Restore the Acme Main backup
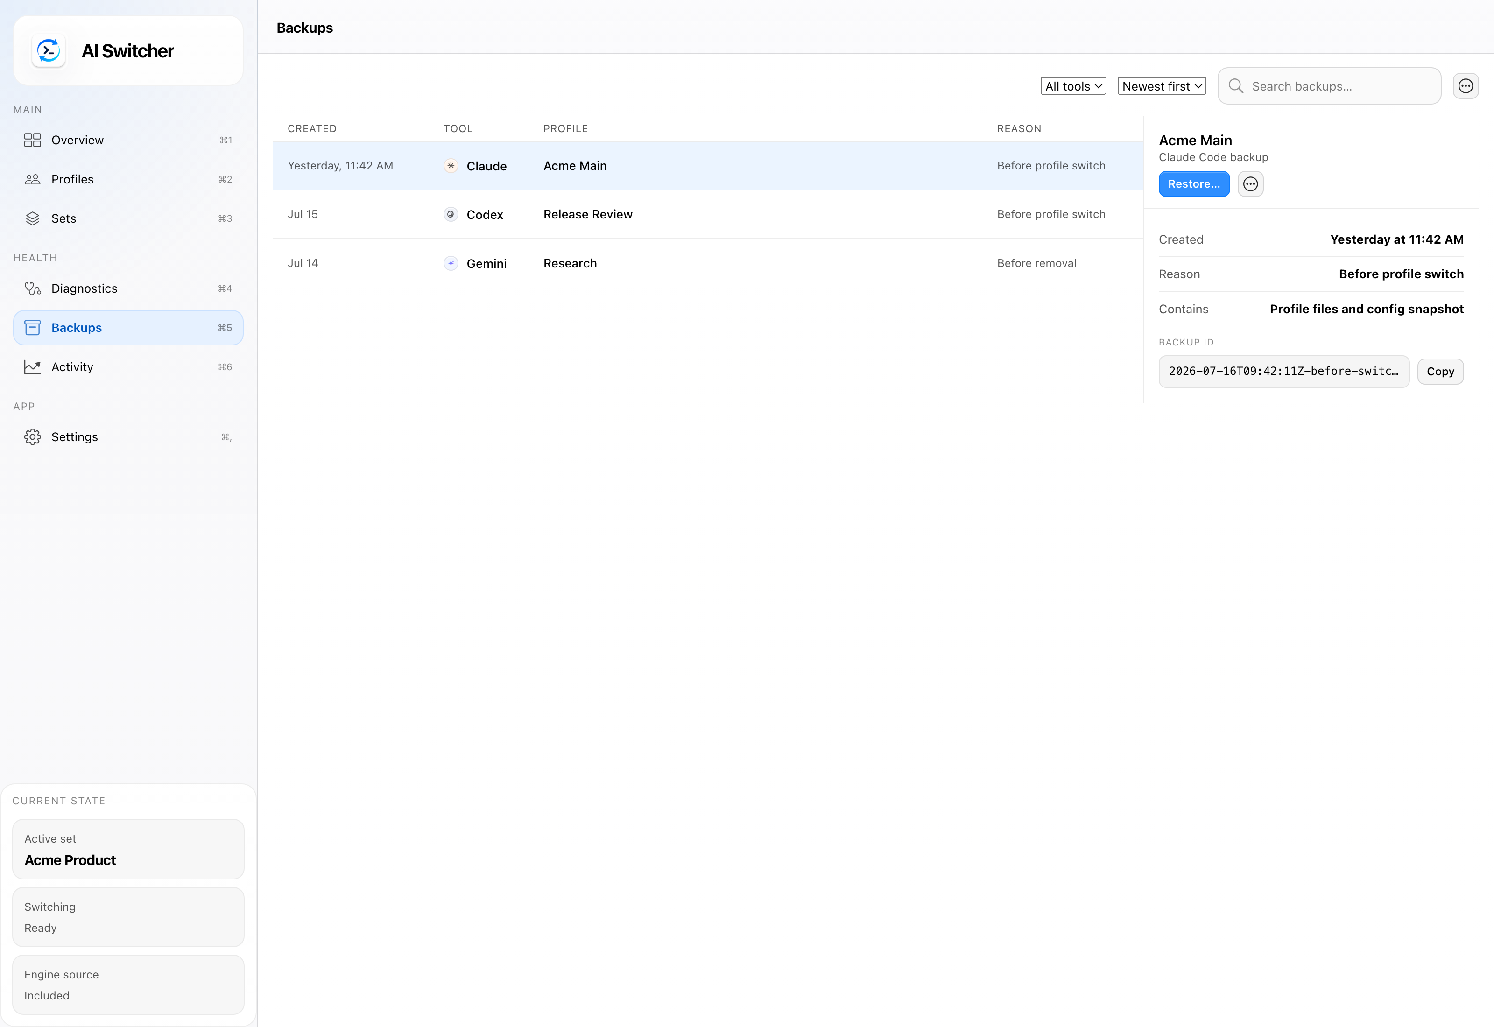The image size is (1494, 1027). click(x=1193, y=184)
